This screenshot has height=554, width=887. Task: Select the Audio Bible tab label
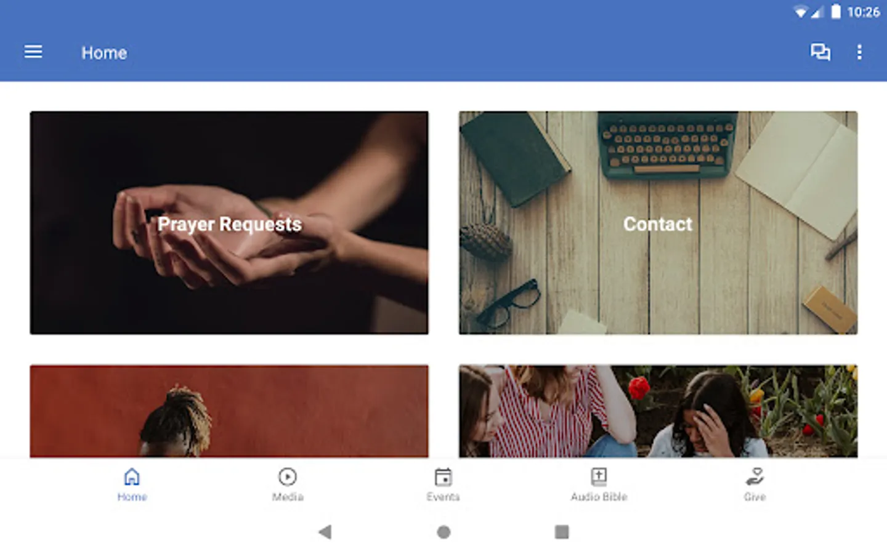(599, 497)
